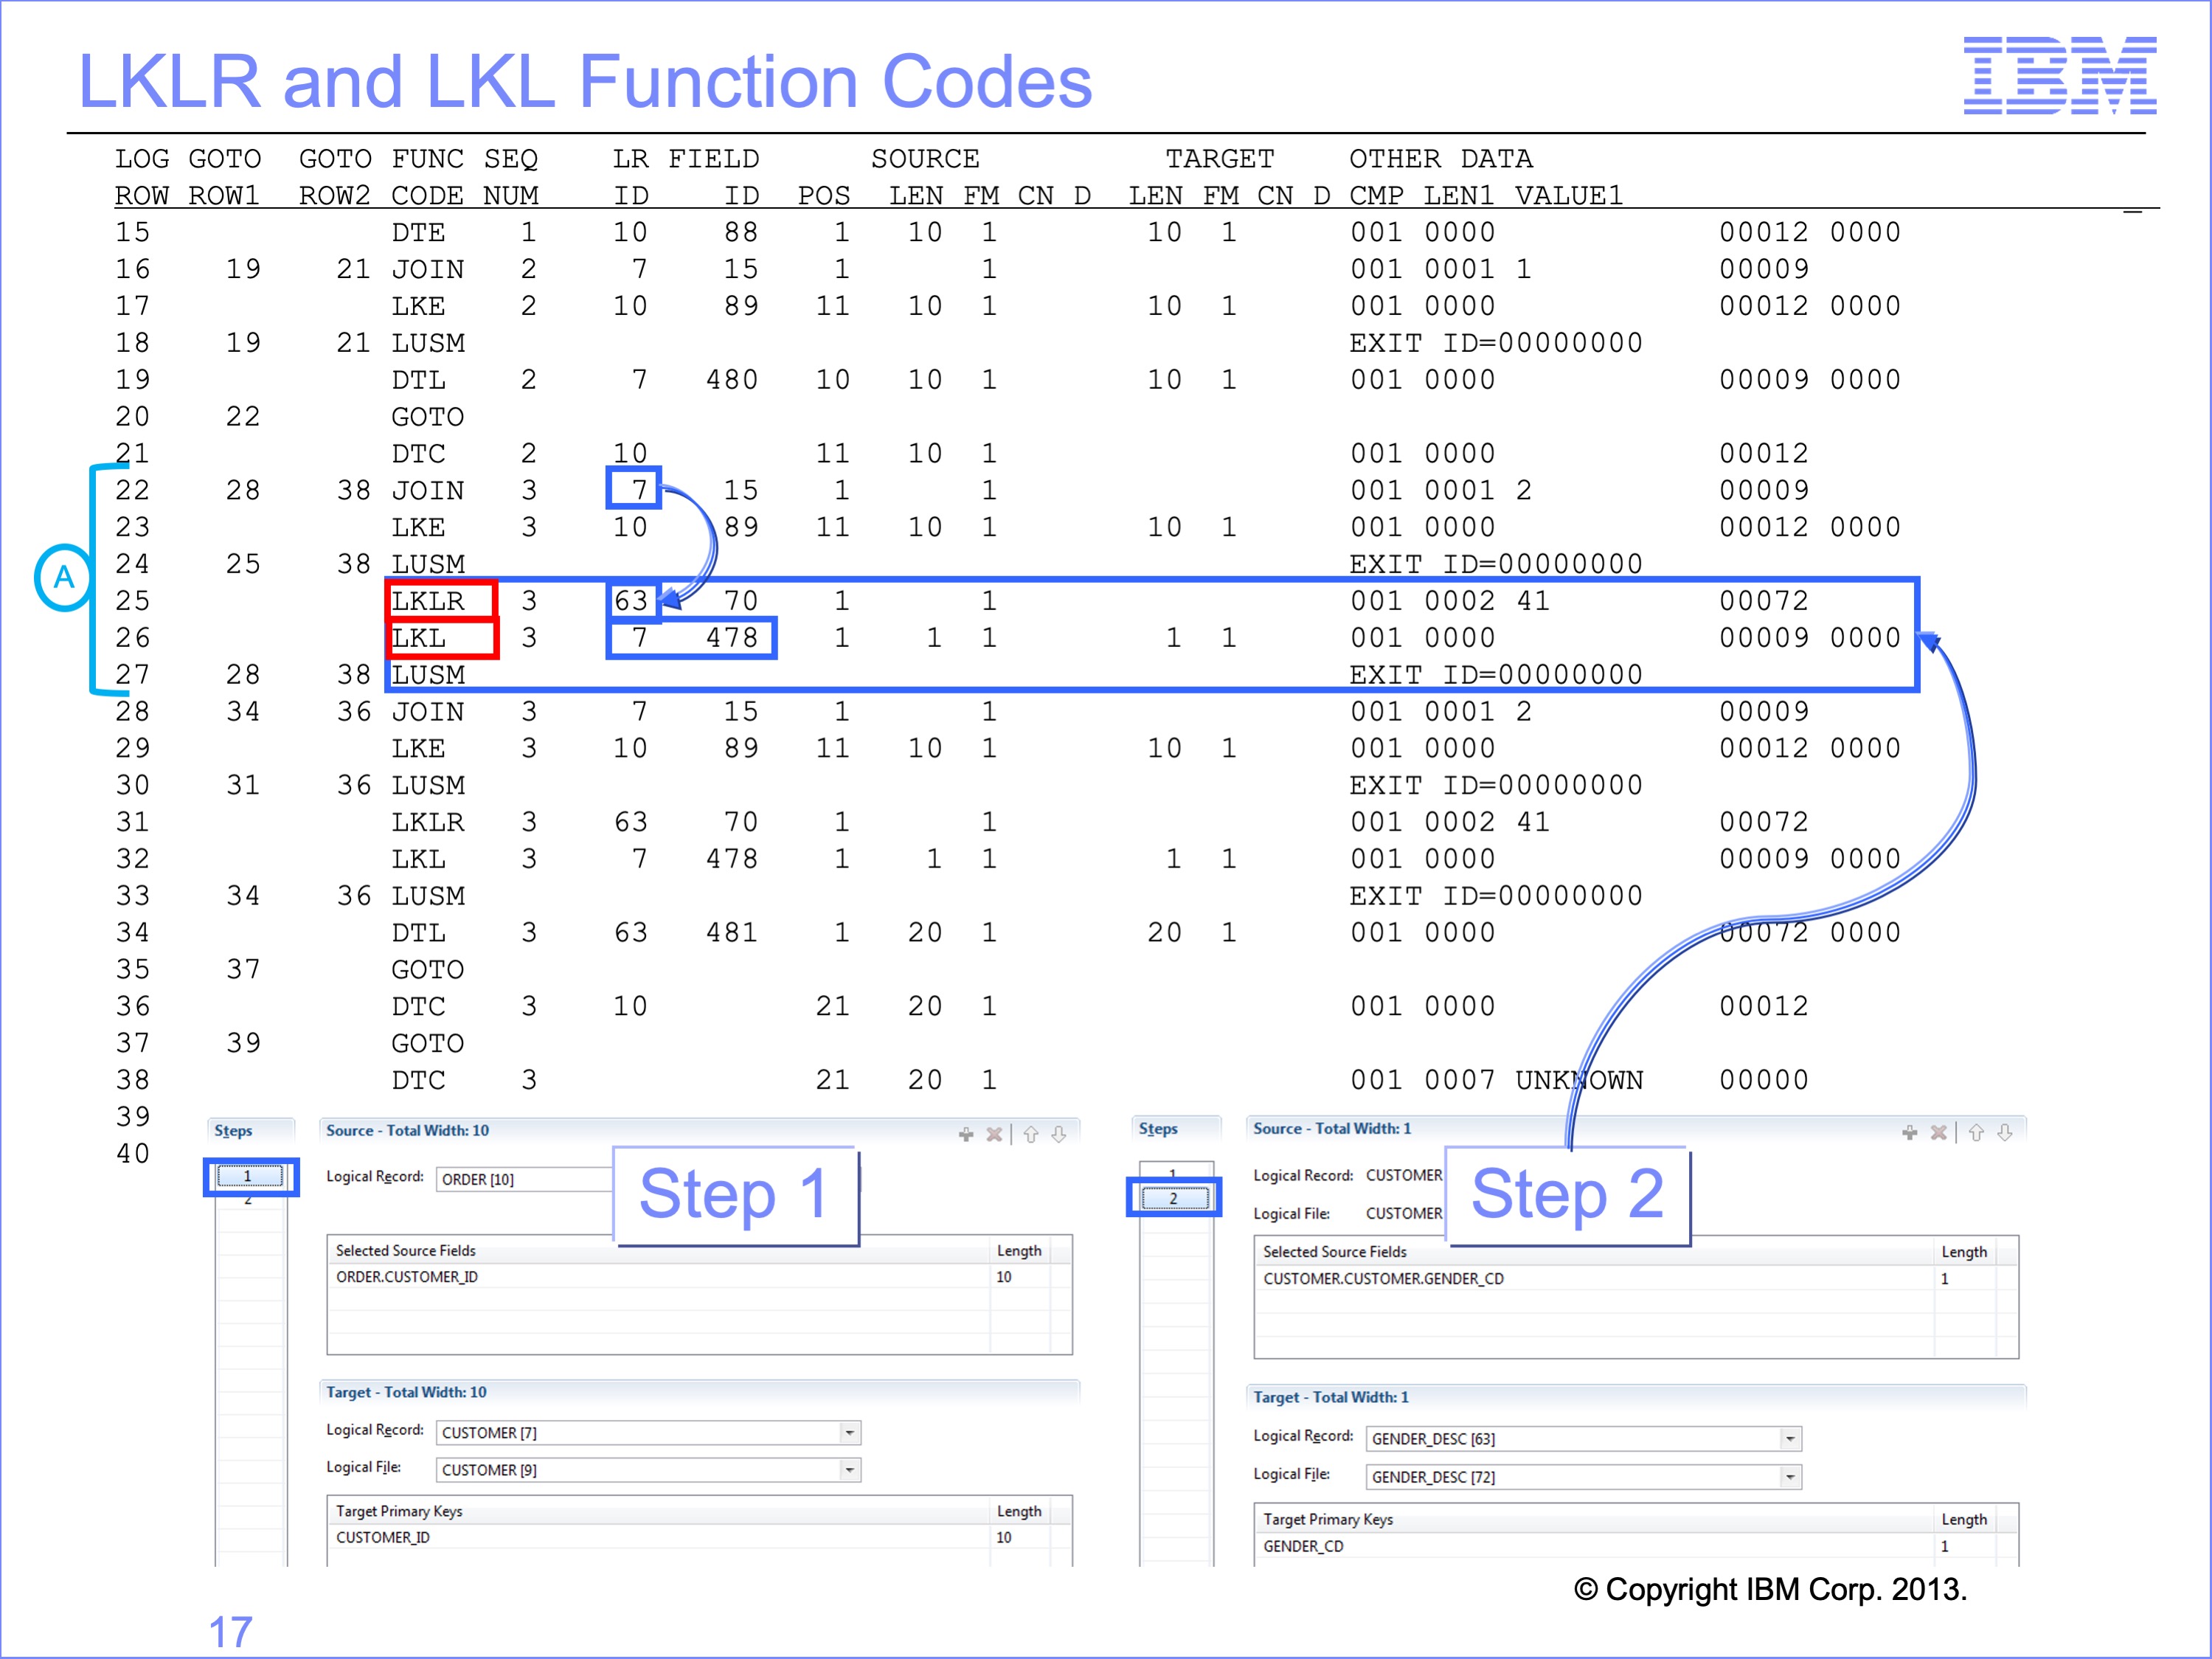2212x1659 pixels.
Task: Click the LKLR and LKL Function Codes title
Action: [x=585, y=81]
